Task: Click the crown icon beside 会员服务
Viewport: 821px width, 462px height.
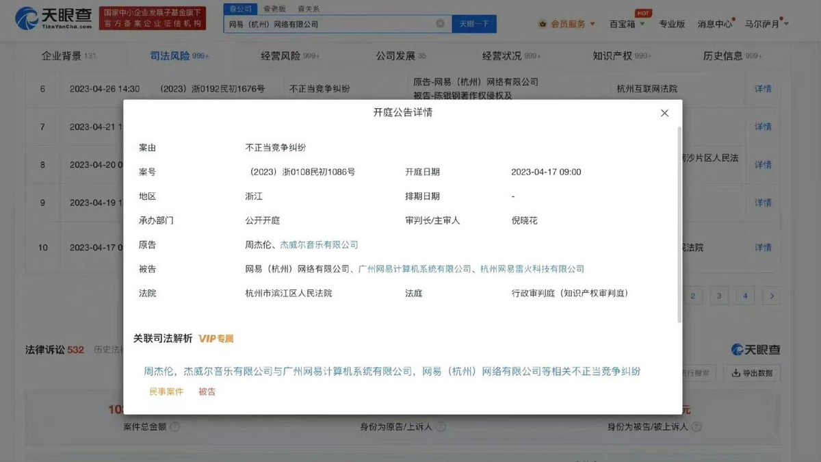Action: point(542,23)
